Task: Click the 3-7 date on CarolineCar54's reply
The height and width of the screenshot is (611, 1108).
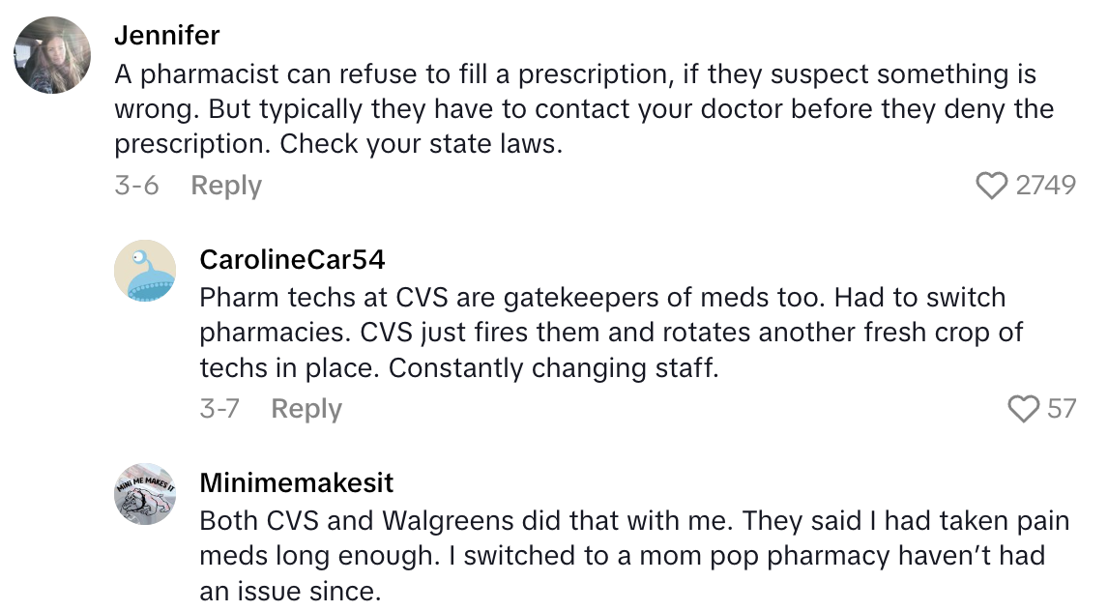Action: click(219, 409)
